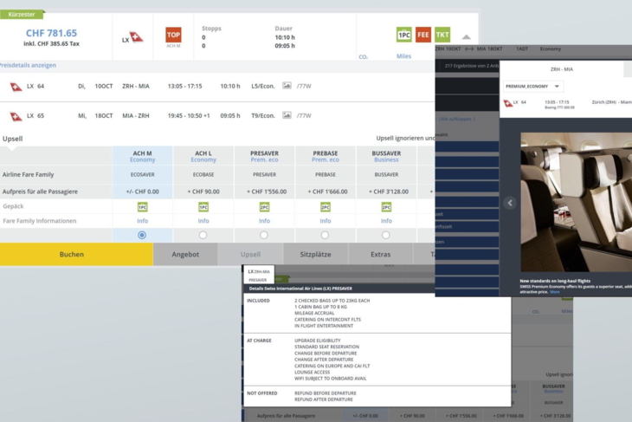Click the Info link under PREBASE

point(326,221)
